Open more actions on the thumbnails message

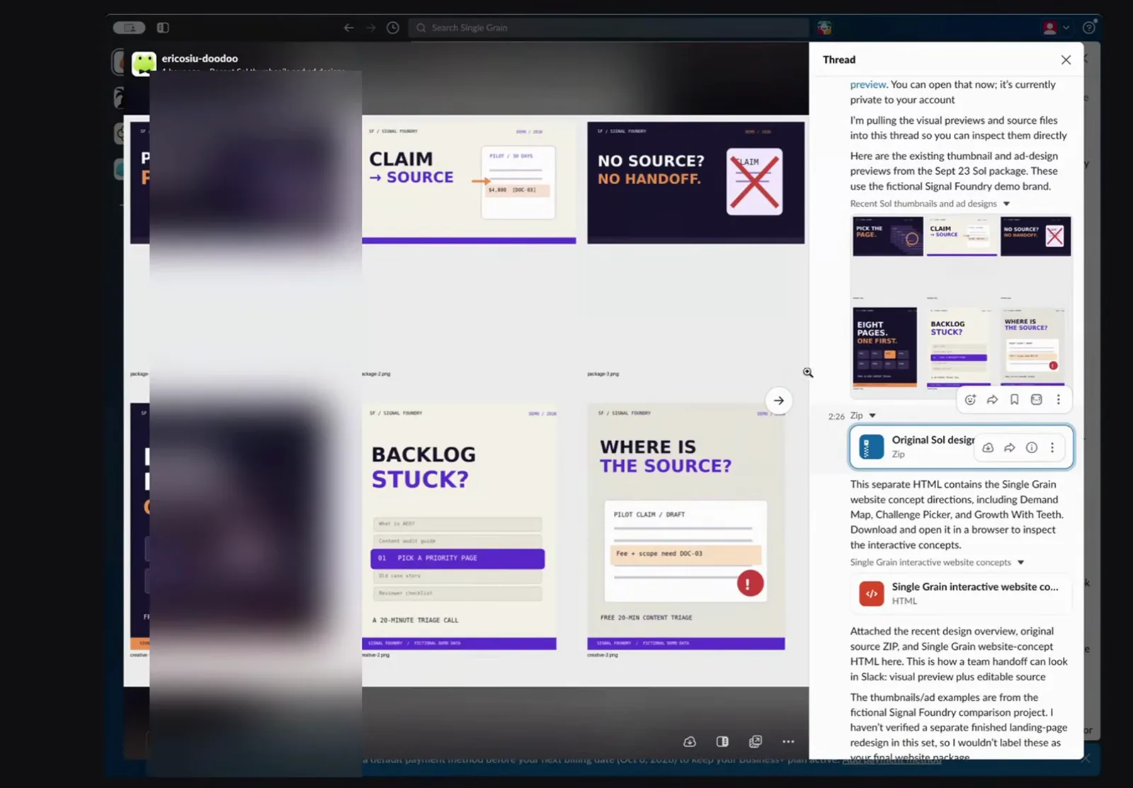pos(1059,400)
